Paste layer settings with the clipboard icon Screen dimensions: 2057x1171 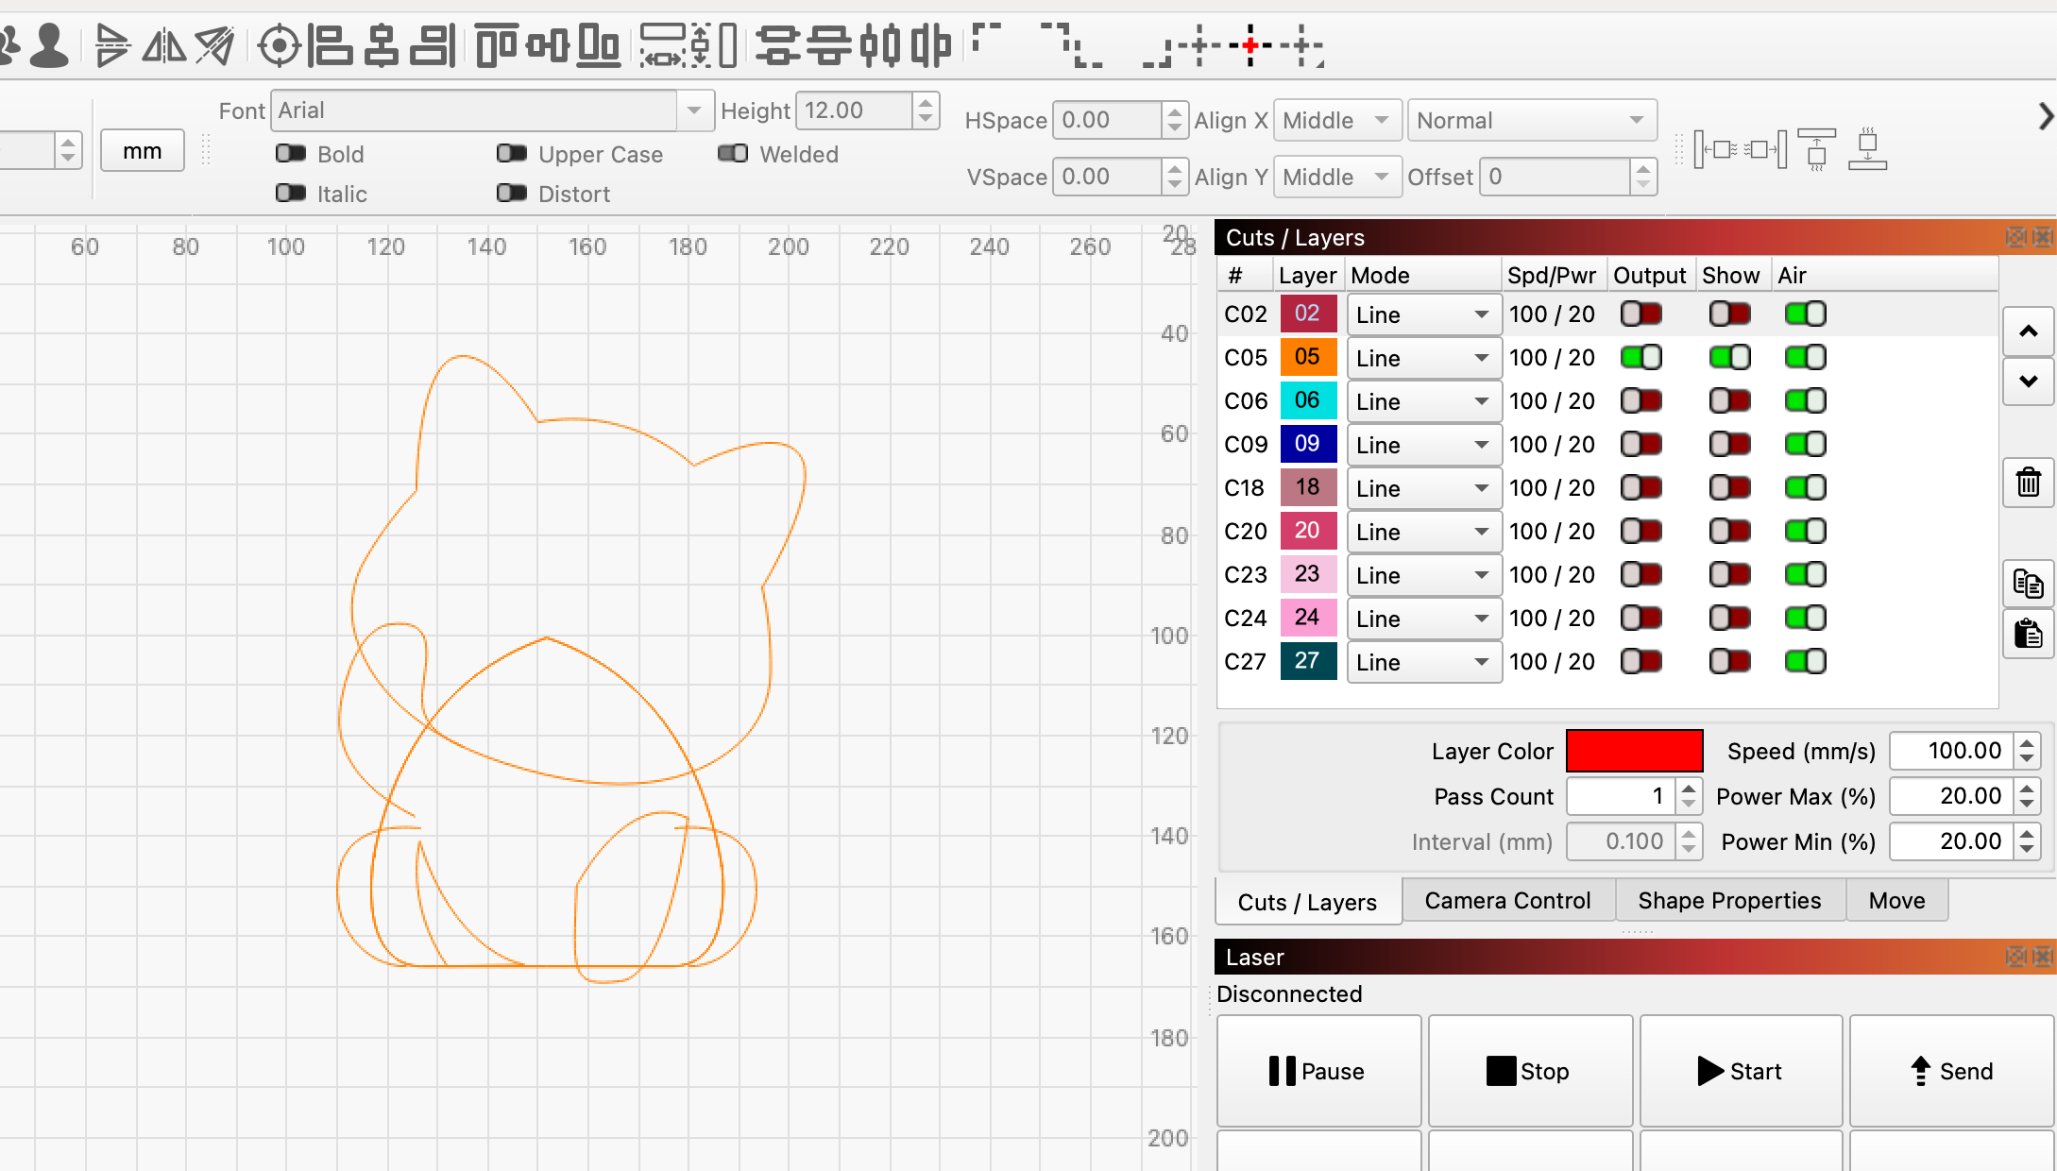[2028, 634]
